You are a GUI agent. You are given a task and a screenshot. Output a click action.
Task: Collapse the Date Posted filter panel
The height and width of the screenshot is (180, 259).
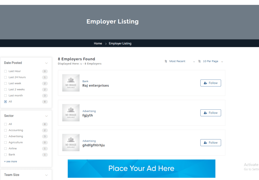[x=46, y=63]
